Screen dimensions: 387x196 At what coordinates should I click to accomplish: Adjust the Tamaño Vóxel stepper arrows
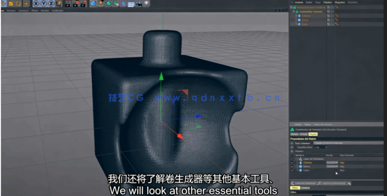326,147
